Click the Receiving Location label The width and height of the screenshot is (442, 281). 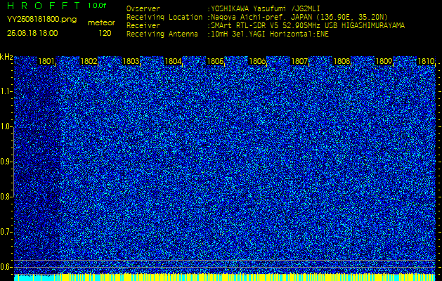pos(164,17)
